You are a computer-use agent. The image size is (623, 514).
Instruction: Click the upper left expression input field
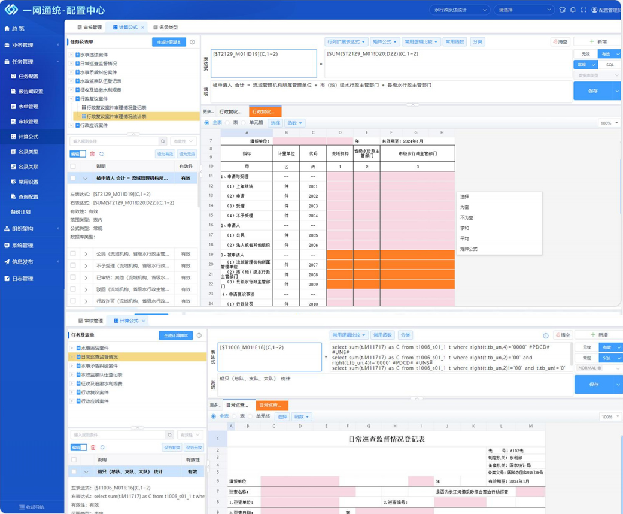pyautogui.click(x=263, y=64)
